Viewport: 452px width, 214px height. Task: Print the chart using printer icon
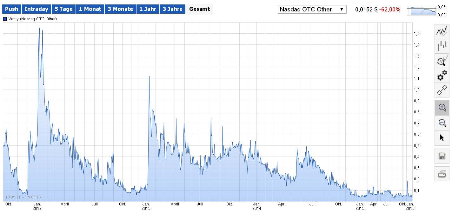tap(442, 173)
